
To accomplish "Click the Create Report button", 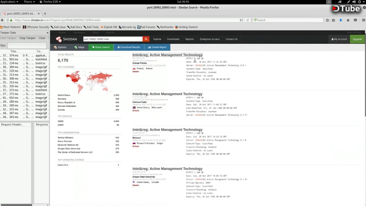I will click(x=157, y=47).
